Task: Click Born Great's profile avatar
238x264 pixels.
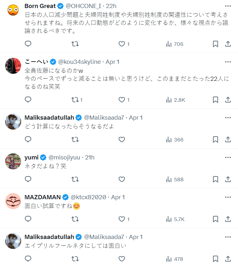Action: click(x=13, y=10)
